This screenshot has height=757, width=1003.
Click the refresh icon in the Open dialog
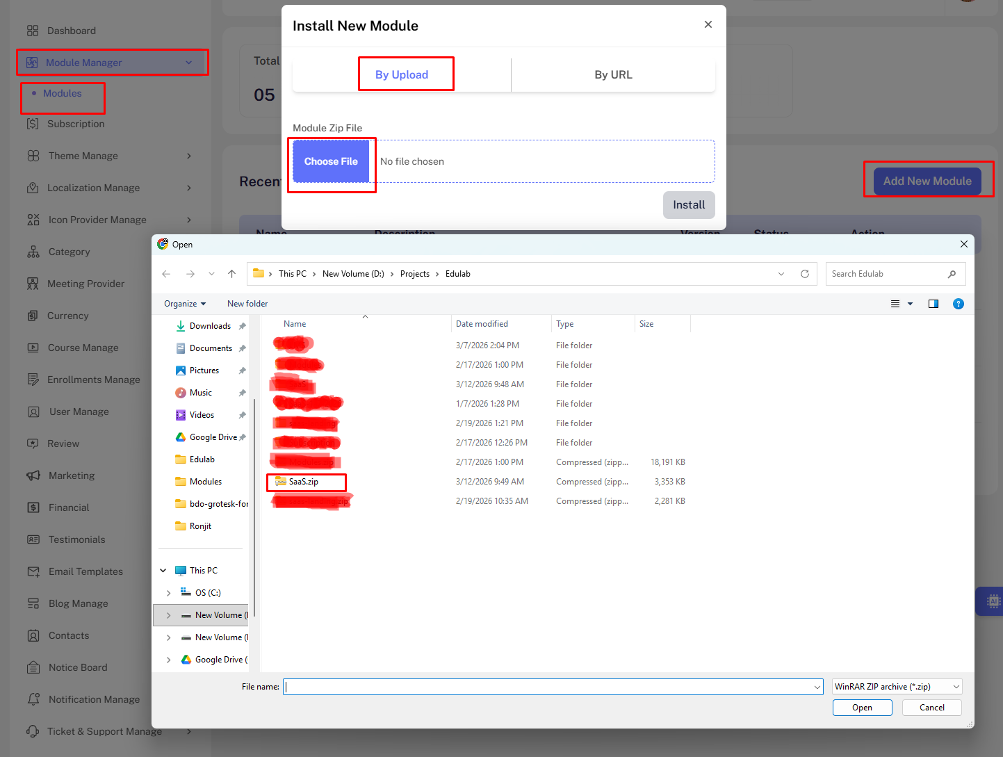coord(805,273)
